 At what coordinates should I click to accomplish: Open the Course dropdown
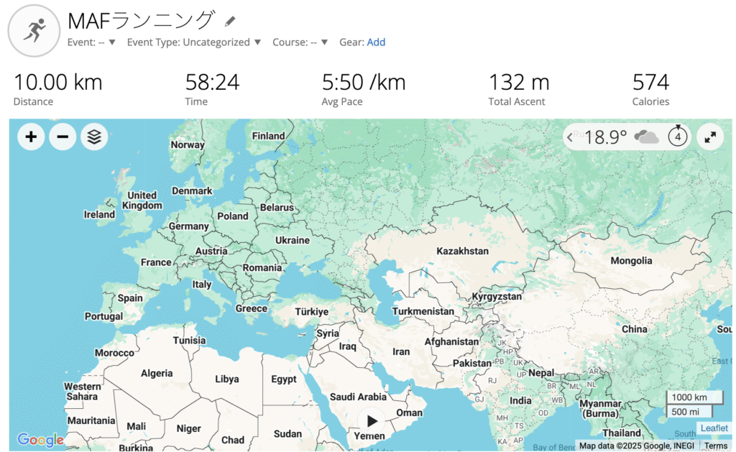click(300, 42)
